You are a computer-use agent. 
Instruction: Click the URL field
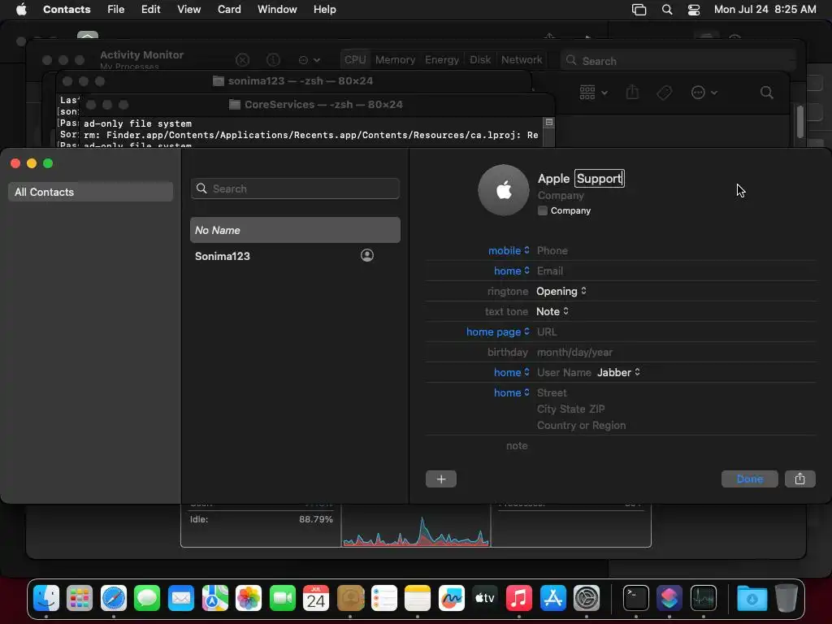click(547, 331)
